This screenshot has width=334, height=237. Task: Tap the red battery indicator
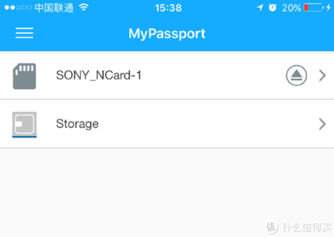313,8
